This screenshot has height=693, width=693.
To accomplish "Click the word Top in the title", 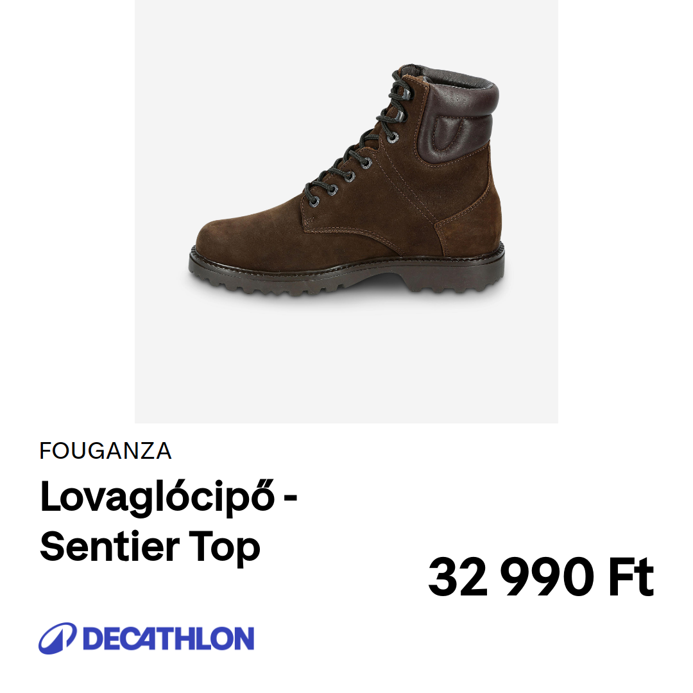I will pyautogui.click(x=225, y=547).
